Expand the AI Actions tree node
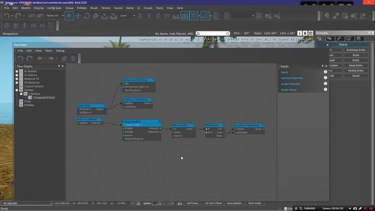Image resolution: width=375 pixels, height=211 pixels. pos(17,72)
